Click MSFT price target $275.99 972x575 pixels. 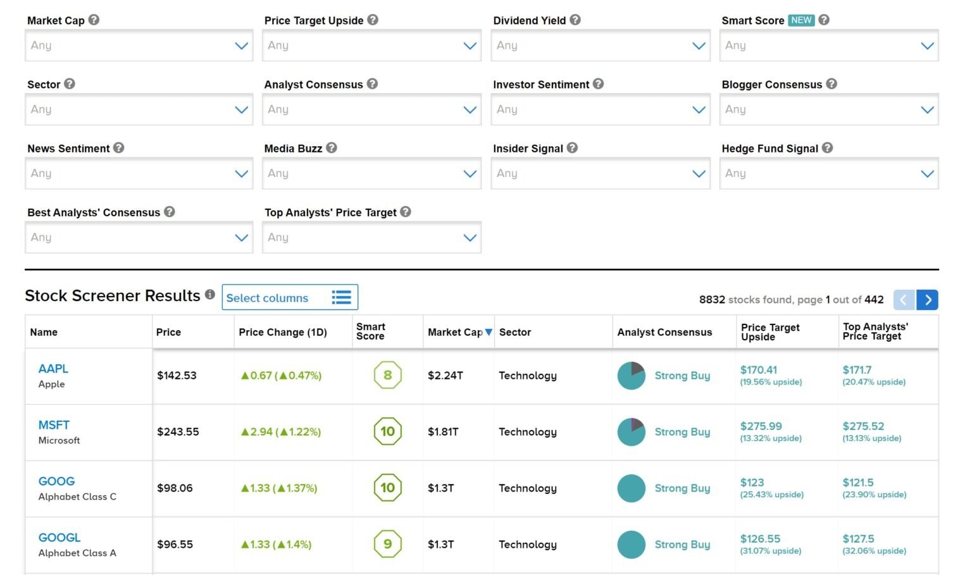pyautogui.click(x=761, y=426)
